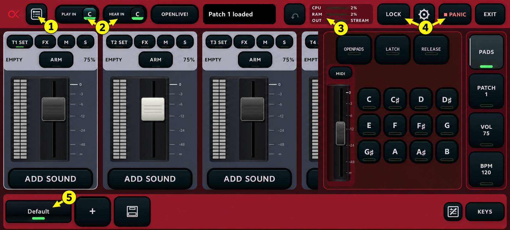Open track 2 FX panel
This screenshot has height=230, width=510.
point(145,42)
